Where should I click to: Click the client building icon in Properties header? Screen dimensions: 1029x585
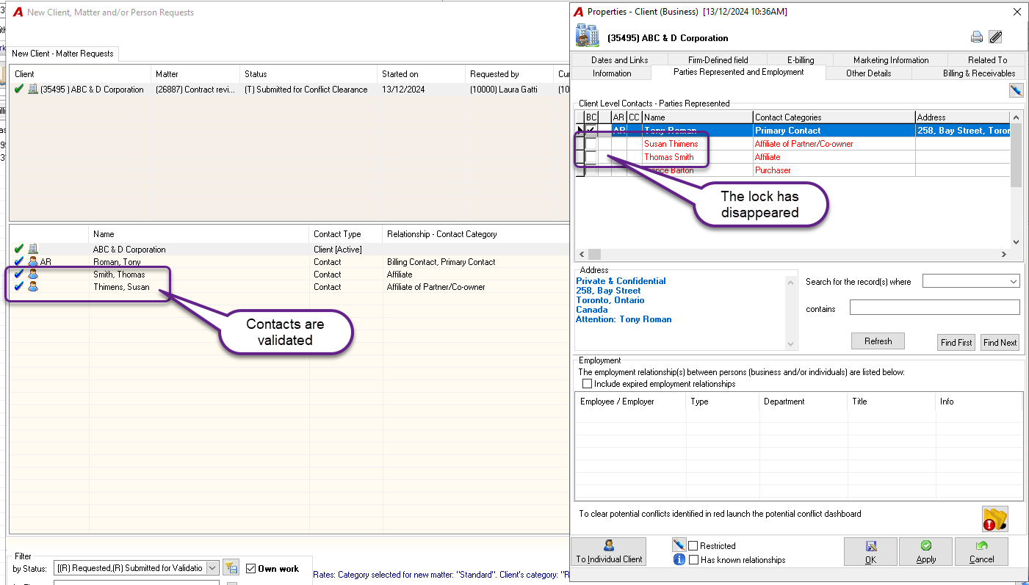(x=587, y=36)
